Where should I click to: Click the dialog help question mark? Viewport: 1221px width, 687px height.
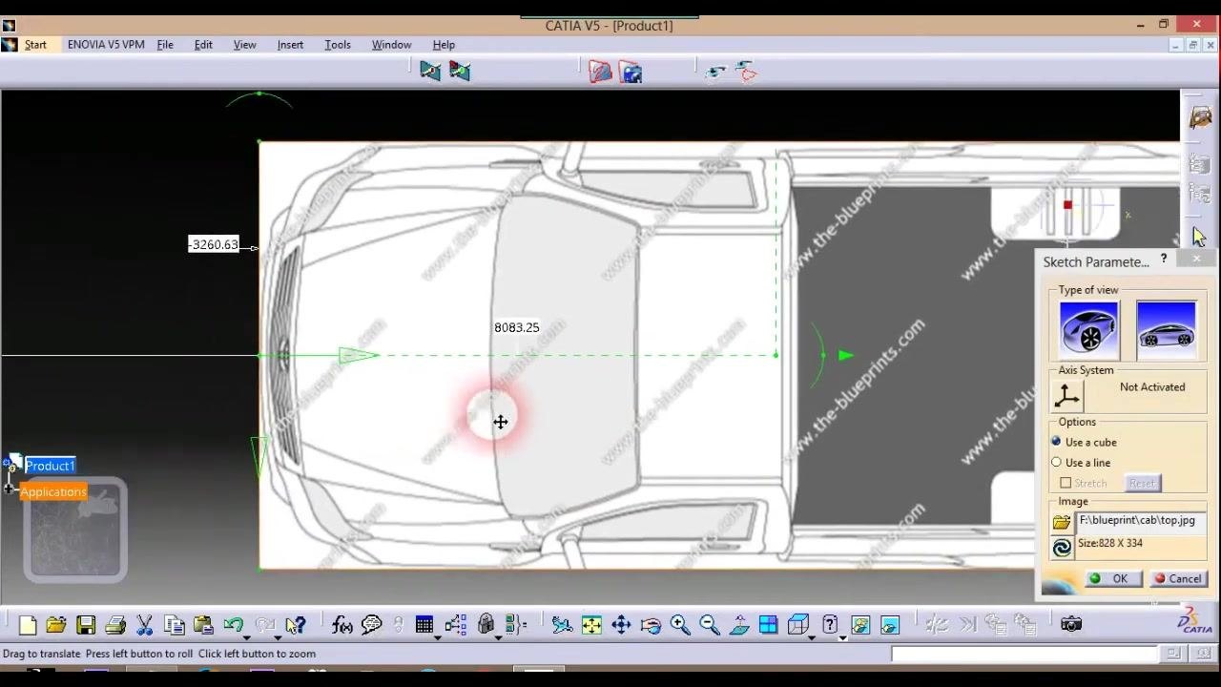point(1164,259)
